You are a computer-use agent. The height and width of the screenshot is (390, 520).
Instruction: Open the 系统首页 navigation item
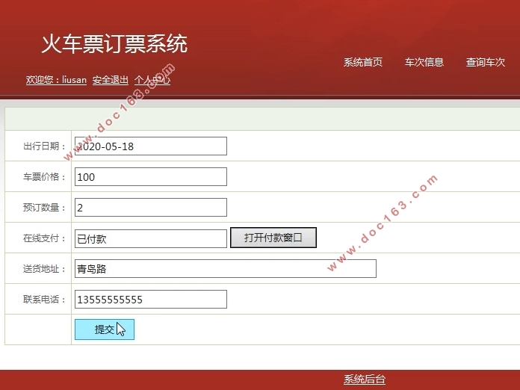[363, 62]
